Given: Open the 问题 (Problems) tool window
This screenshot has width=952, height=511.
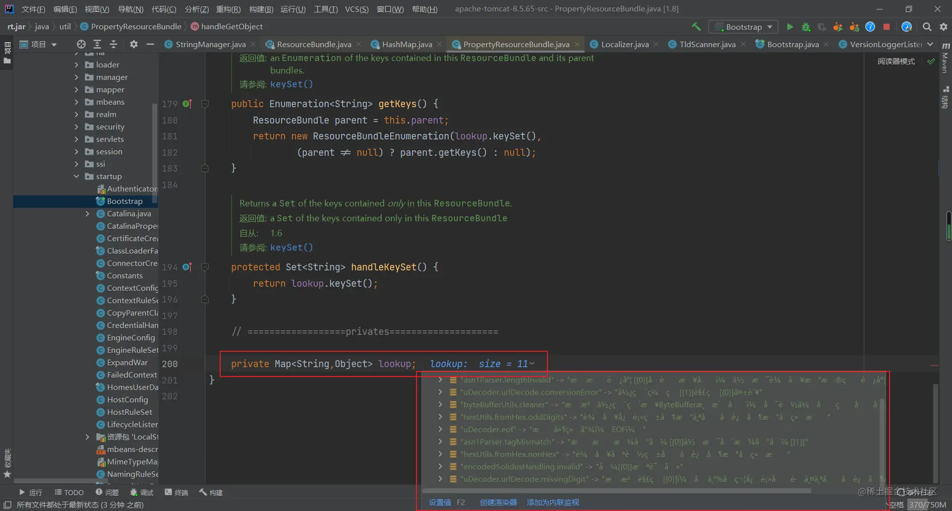Looking at the screenshot, I should (107, 492).
